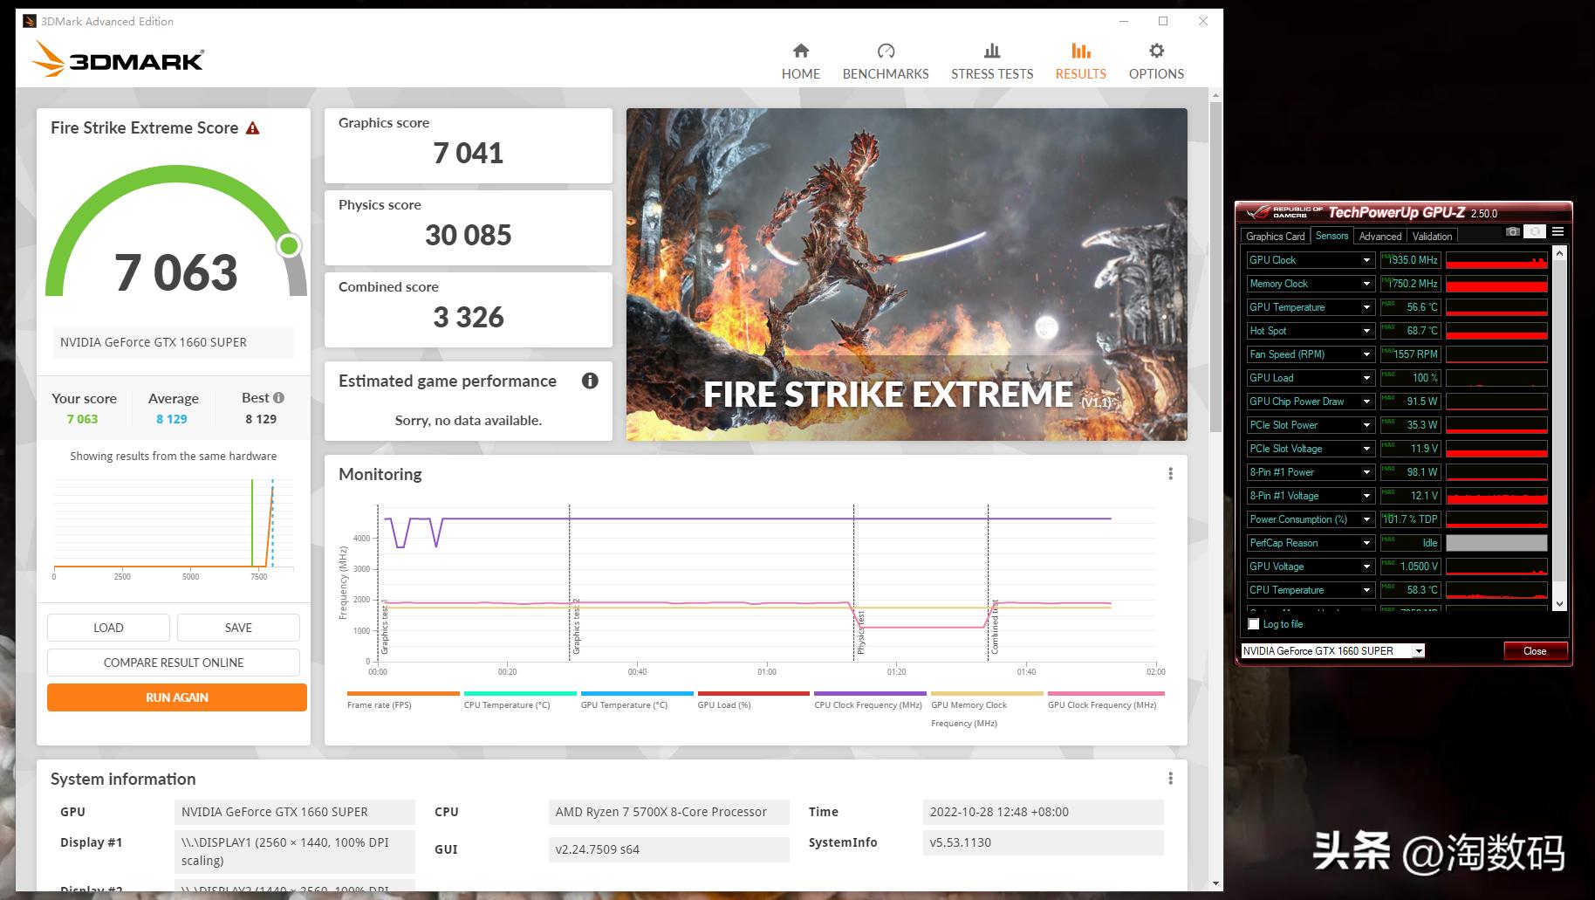Image resolution: width=1595 pixels, height=900 pixels.
Task: Switch to the Results view icon
Action: tap(1080, 59)
